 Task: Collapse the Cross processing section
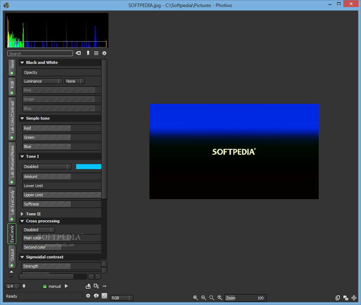22,221
